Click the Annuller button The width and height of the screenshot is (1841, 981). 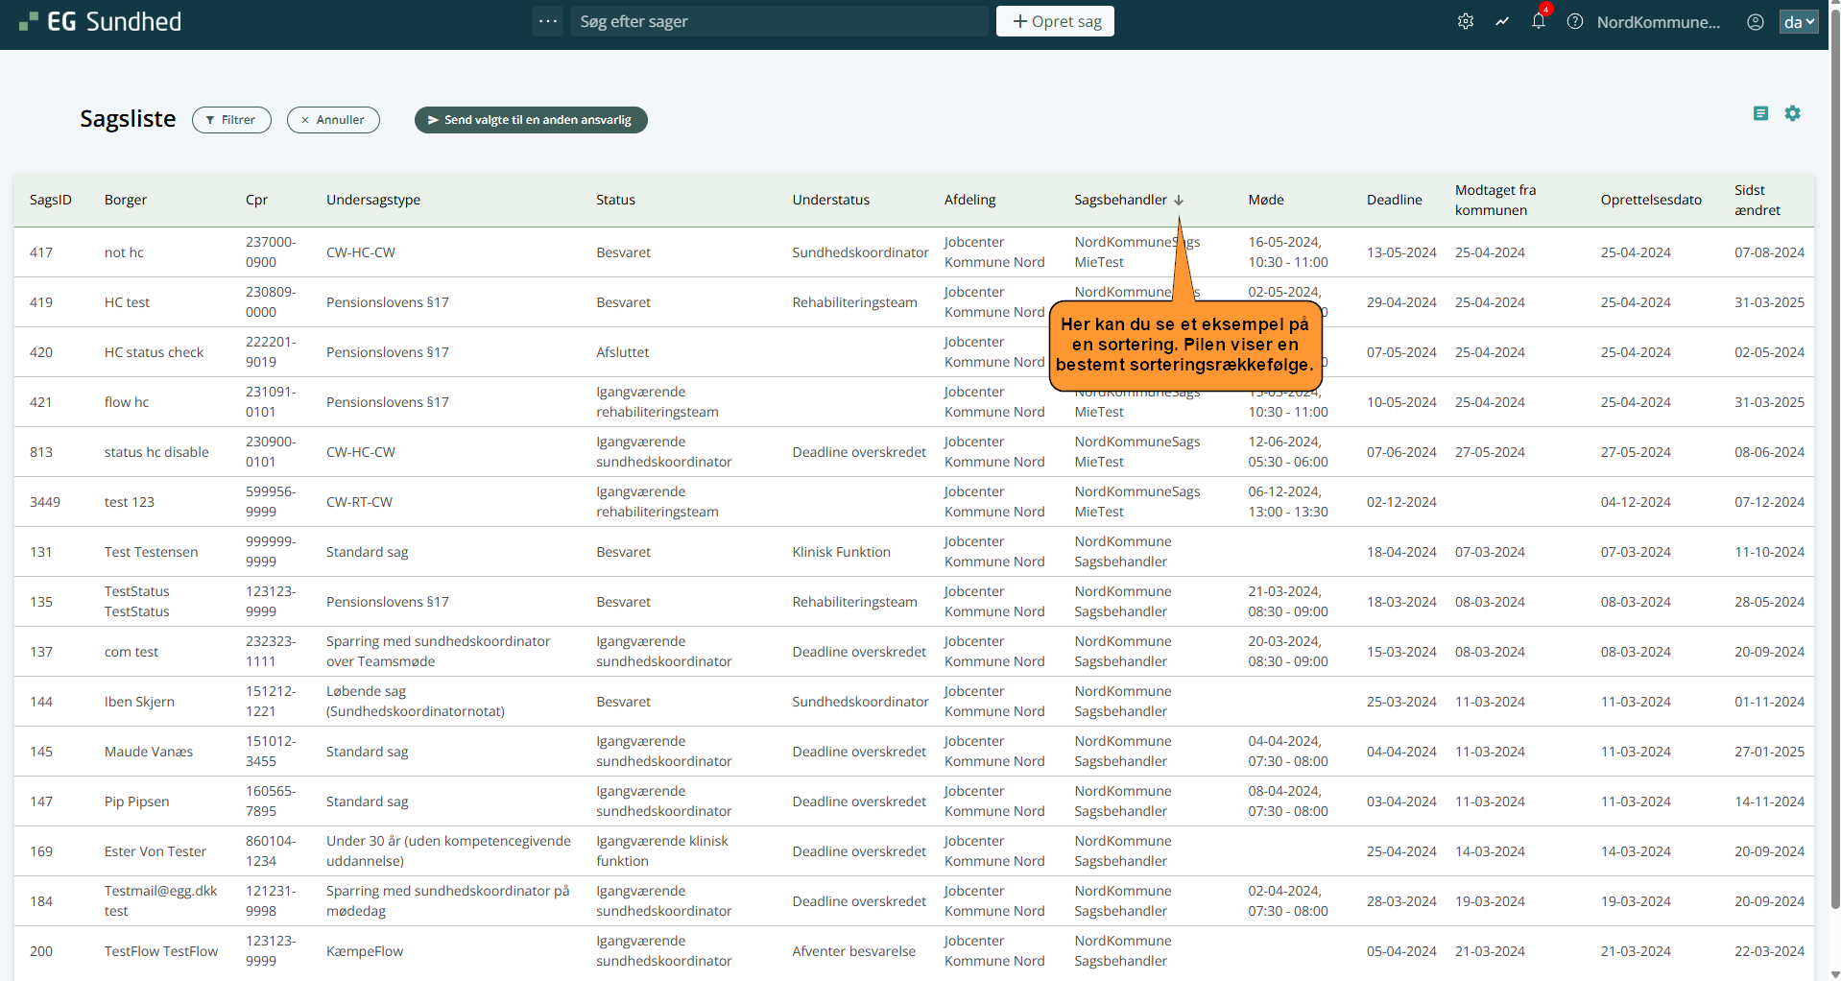(x=333, y=120)
